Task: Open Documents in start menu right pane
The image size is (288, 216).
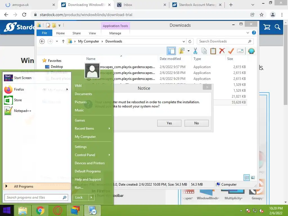Action: pyautogui.click(x=83, y=94)
